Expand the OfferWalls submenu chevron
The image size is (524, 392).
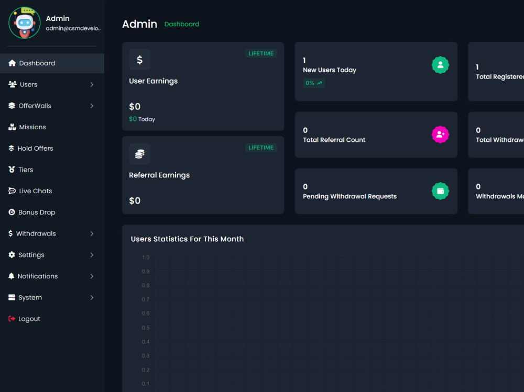[92, 106]
